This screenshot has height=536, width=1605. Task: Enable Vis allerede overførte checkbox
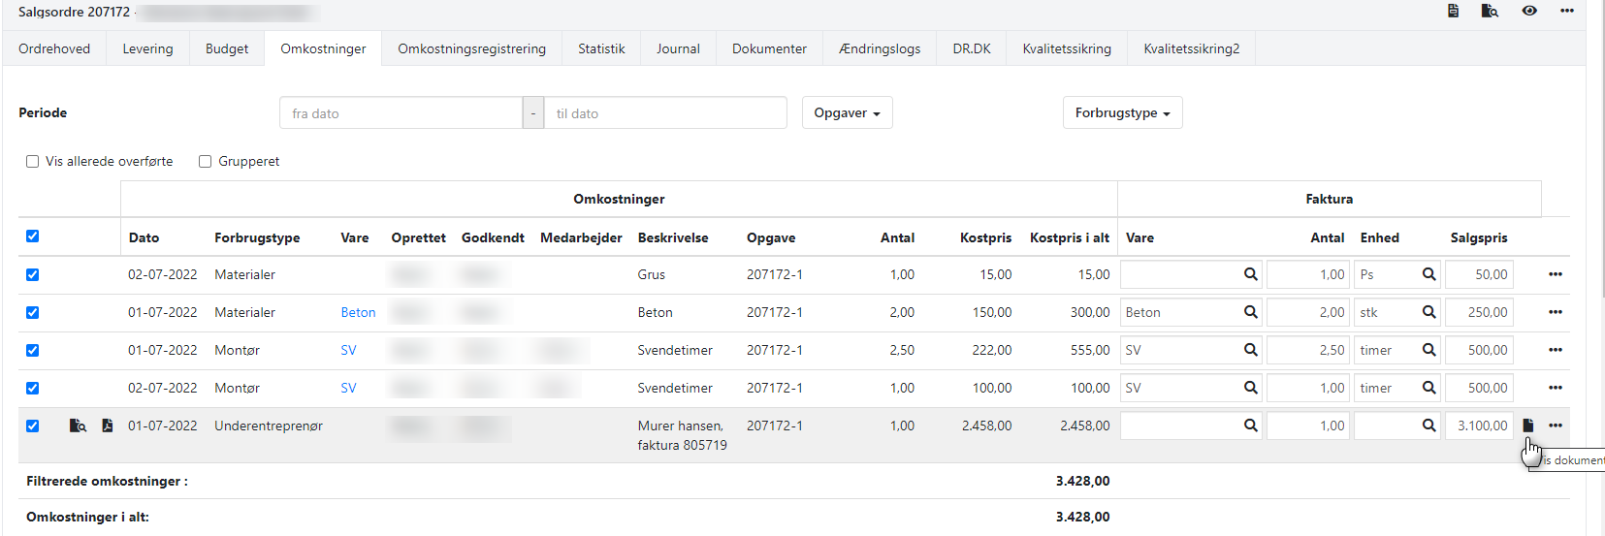point(33,162)
